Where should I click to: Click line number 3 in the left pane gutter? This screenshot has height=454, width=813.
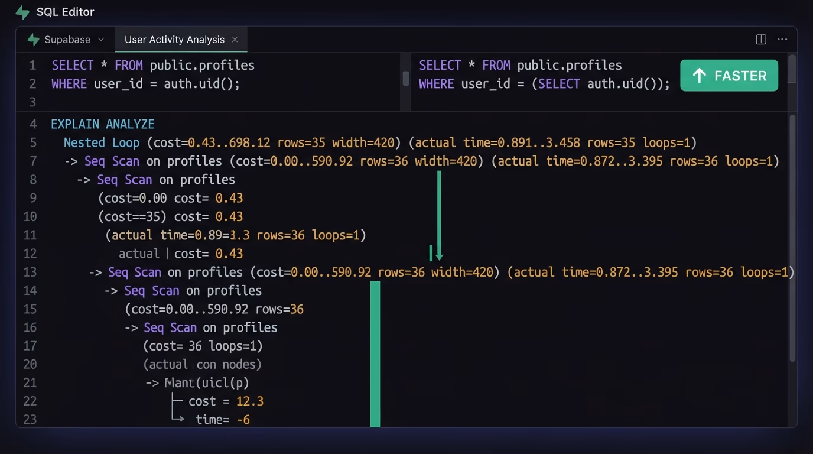pyautogui.click(x=33, y=102)
